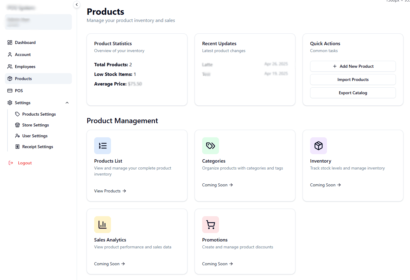Go to the Employees section
Screen dimensions: 410x280
tap(25, 67)
